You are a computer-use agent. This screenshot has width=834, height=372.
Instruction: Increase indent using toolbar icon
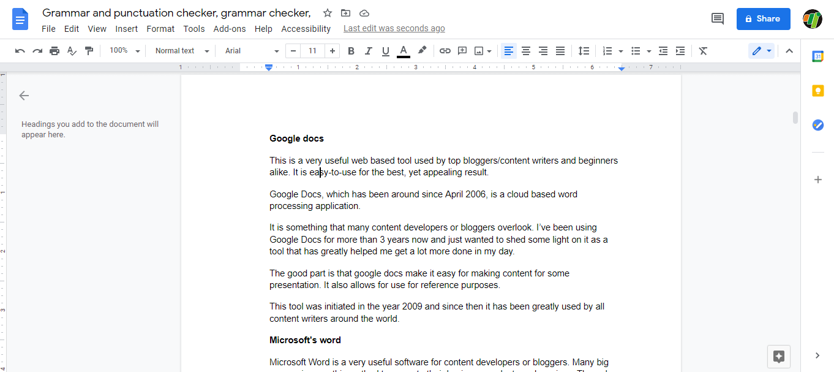680,51
